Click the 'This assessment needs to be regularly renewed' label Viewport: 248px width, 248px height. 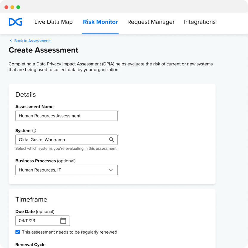click(69, 232)
